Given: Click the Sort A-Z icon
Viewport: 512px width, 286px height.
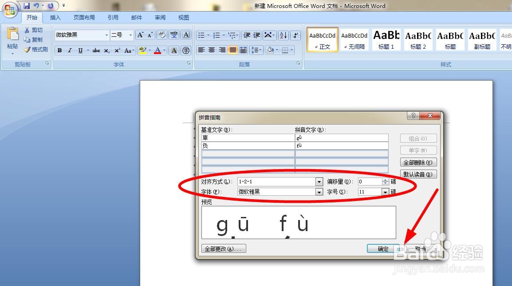Looking at the screenshot, I should click(283, 35).
